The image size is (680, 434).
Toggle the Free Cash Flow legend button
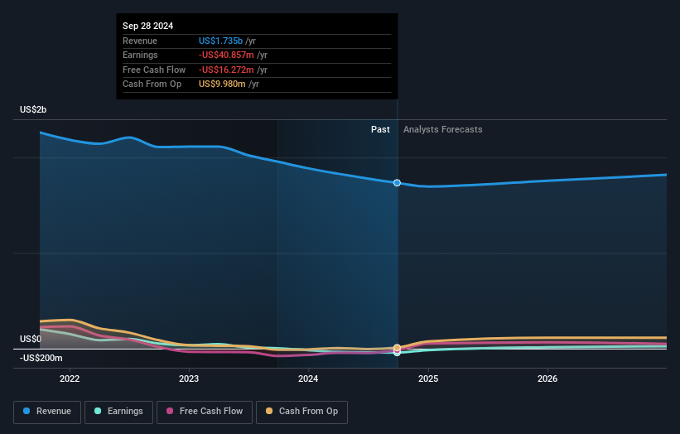[x=205, y=412]
